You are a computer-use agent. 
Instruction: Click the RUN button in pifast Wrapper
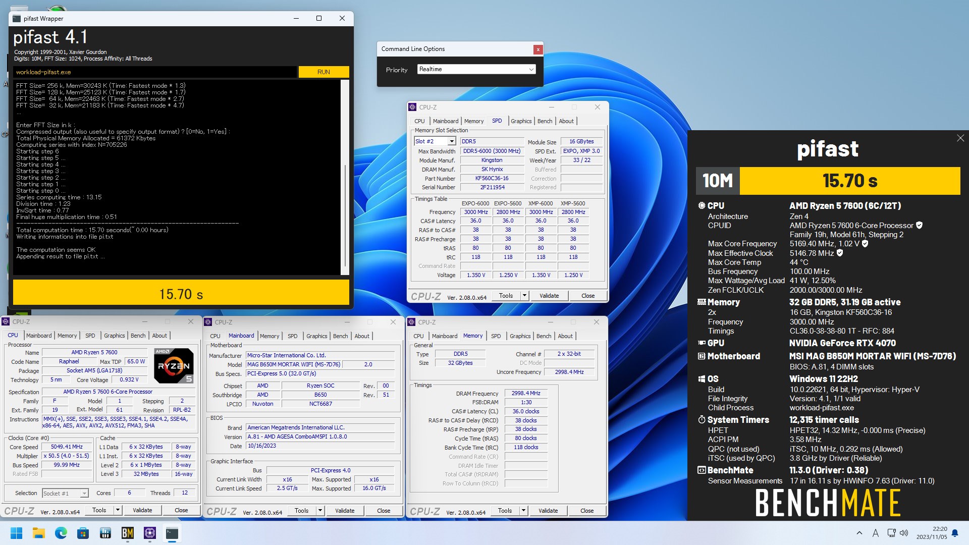324,72
